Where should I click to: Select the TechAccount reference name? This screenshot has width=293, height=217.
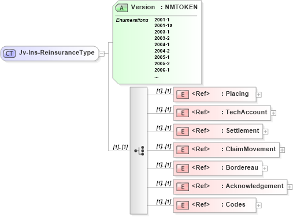(246, 112)
